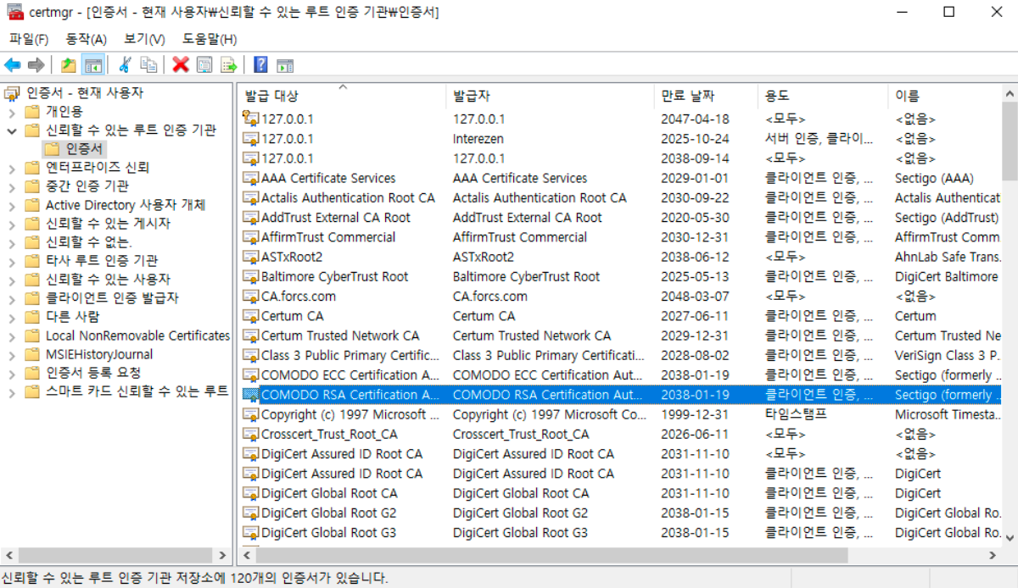Screen dimensions: 1018x588
Task: Click the Cut scissors toolbar icon
Action: (x=125, y=65)
